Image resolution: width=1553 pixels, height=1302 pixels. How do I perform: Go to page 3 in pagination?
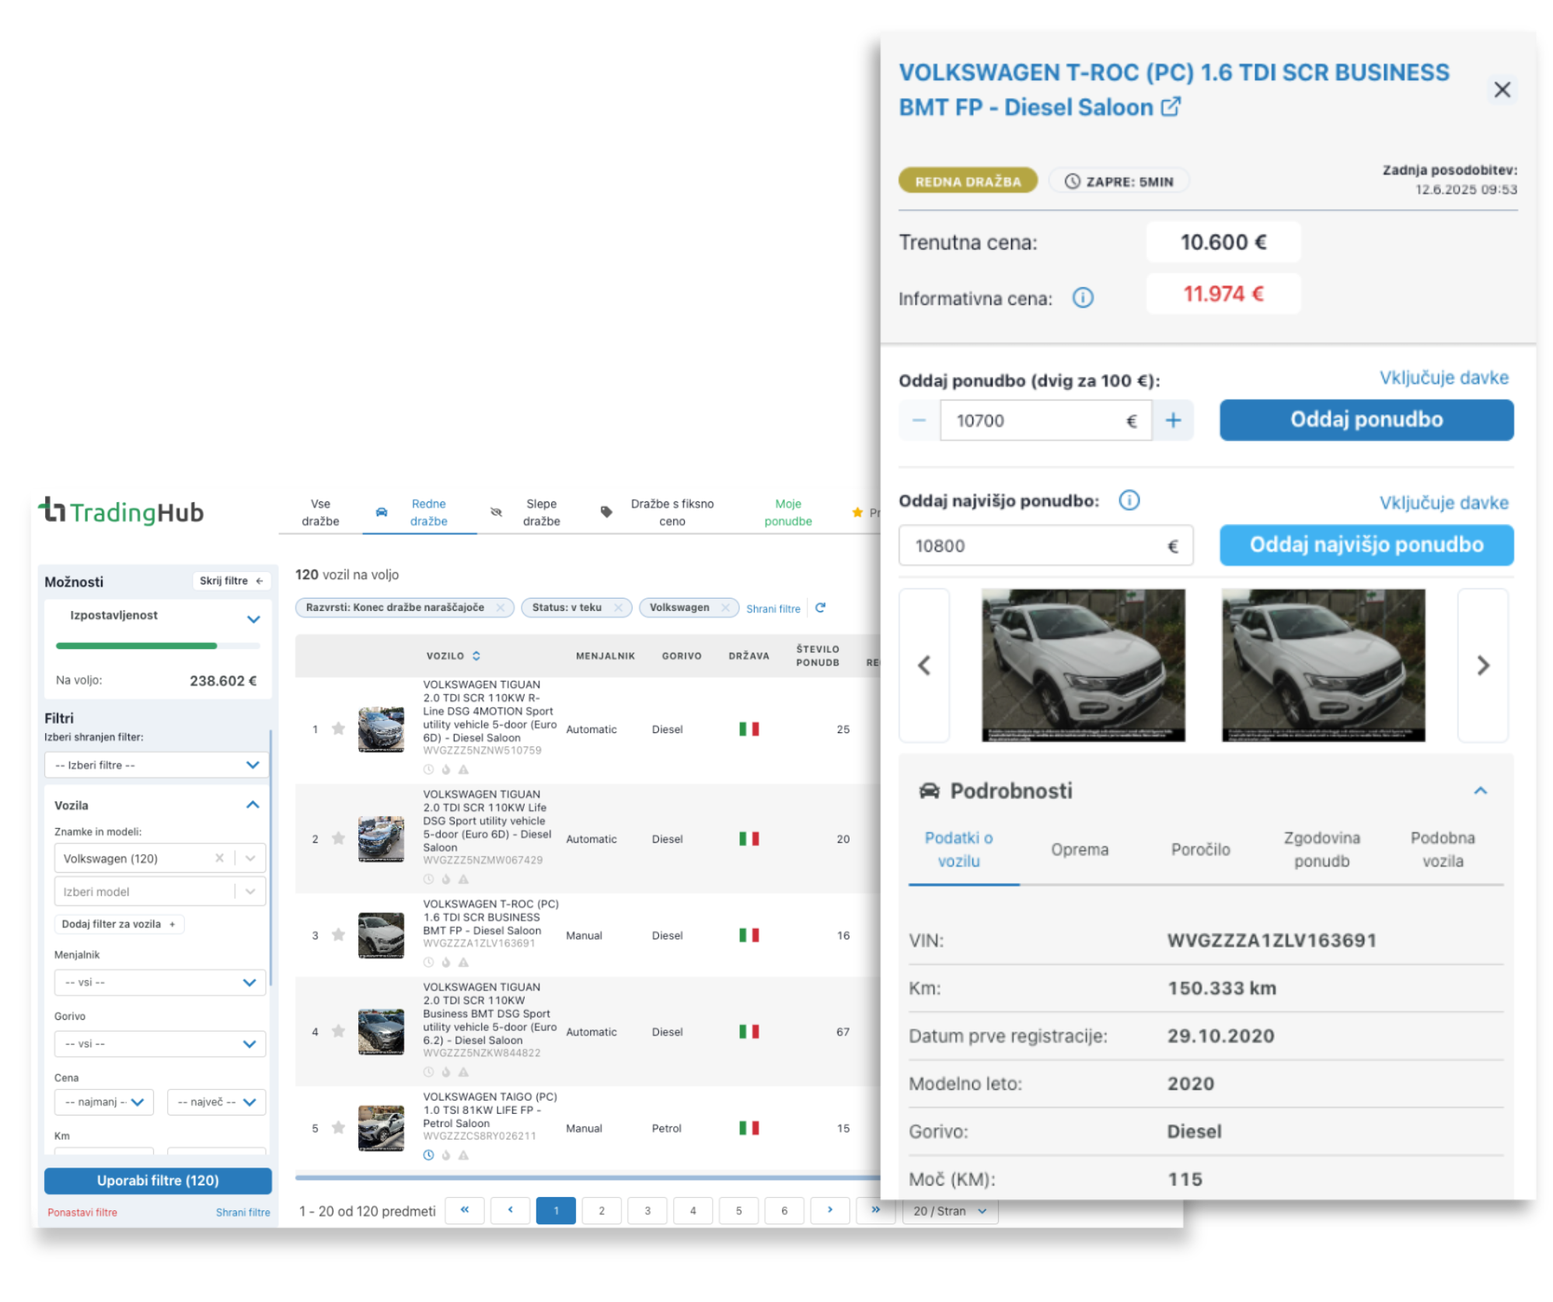pos(647,1210)
